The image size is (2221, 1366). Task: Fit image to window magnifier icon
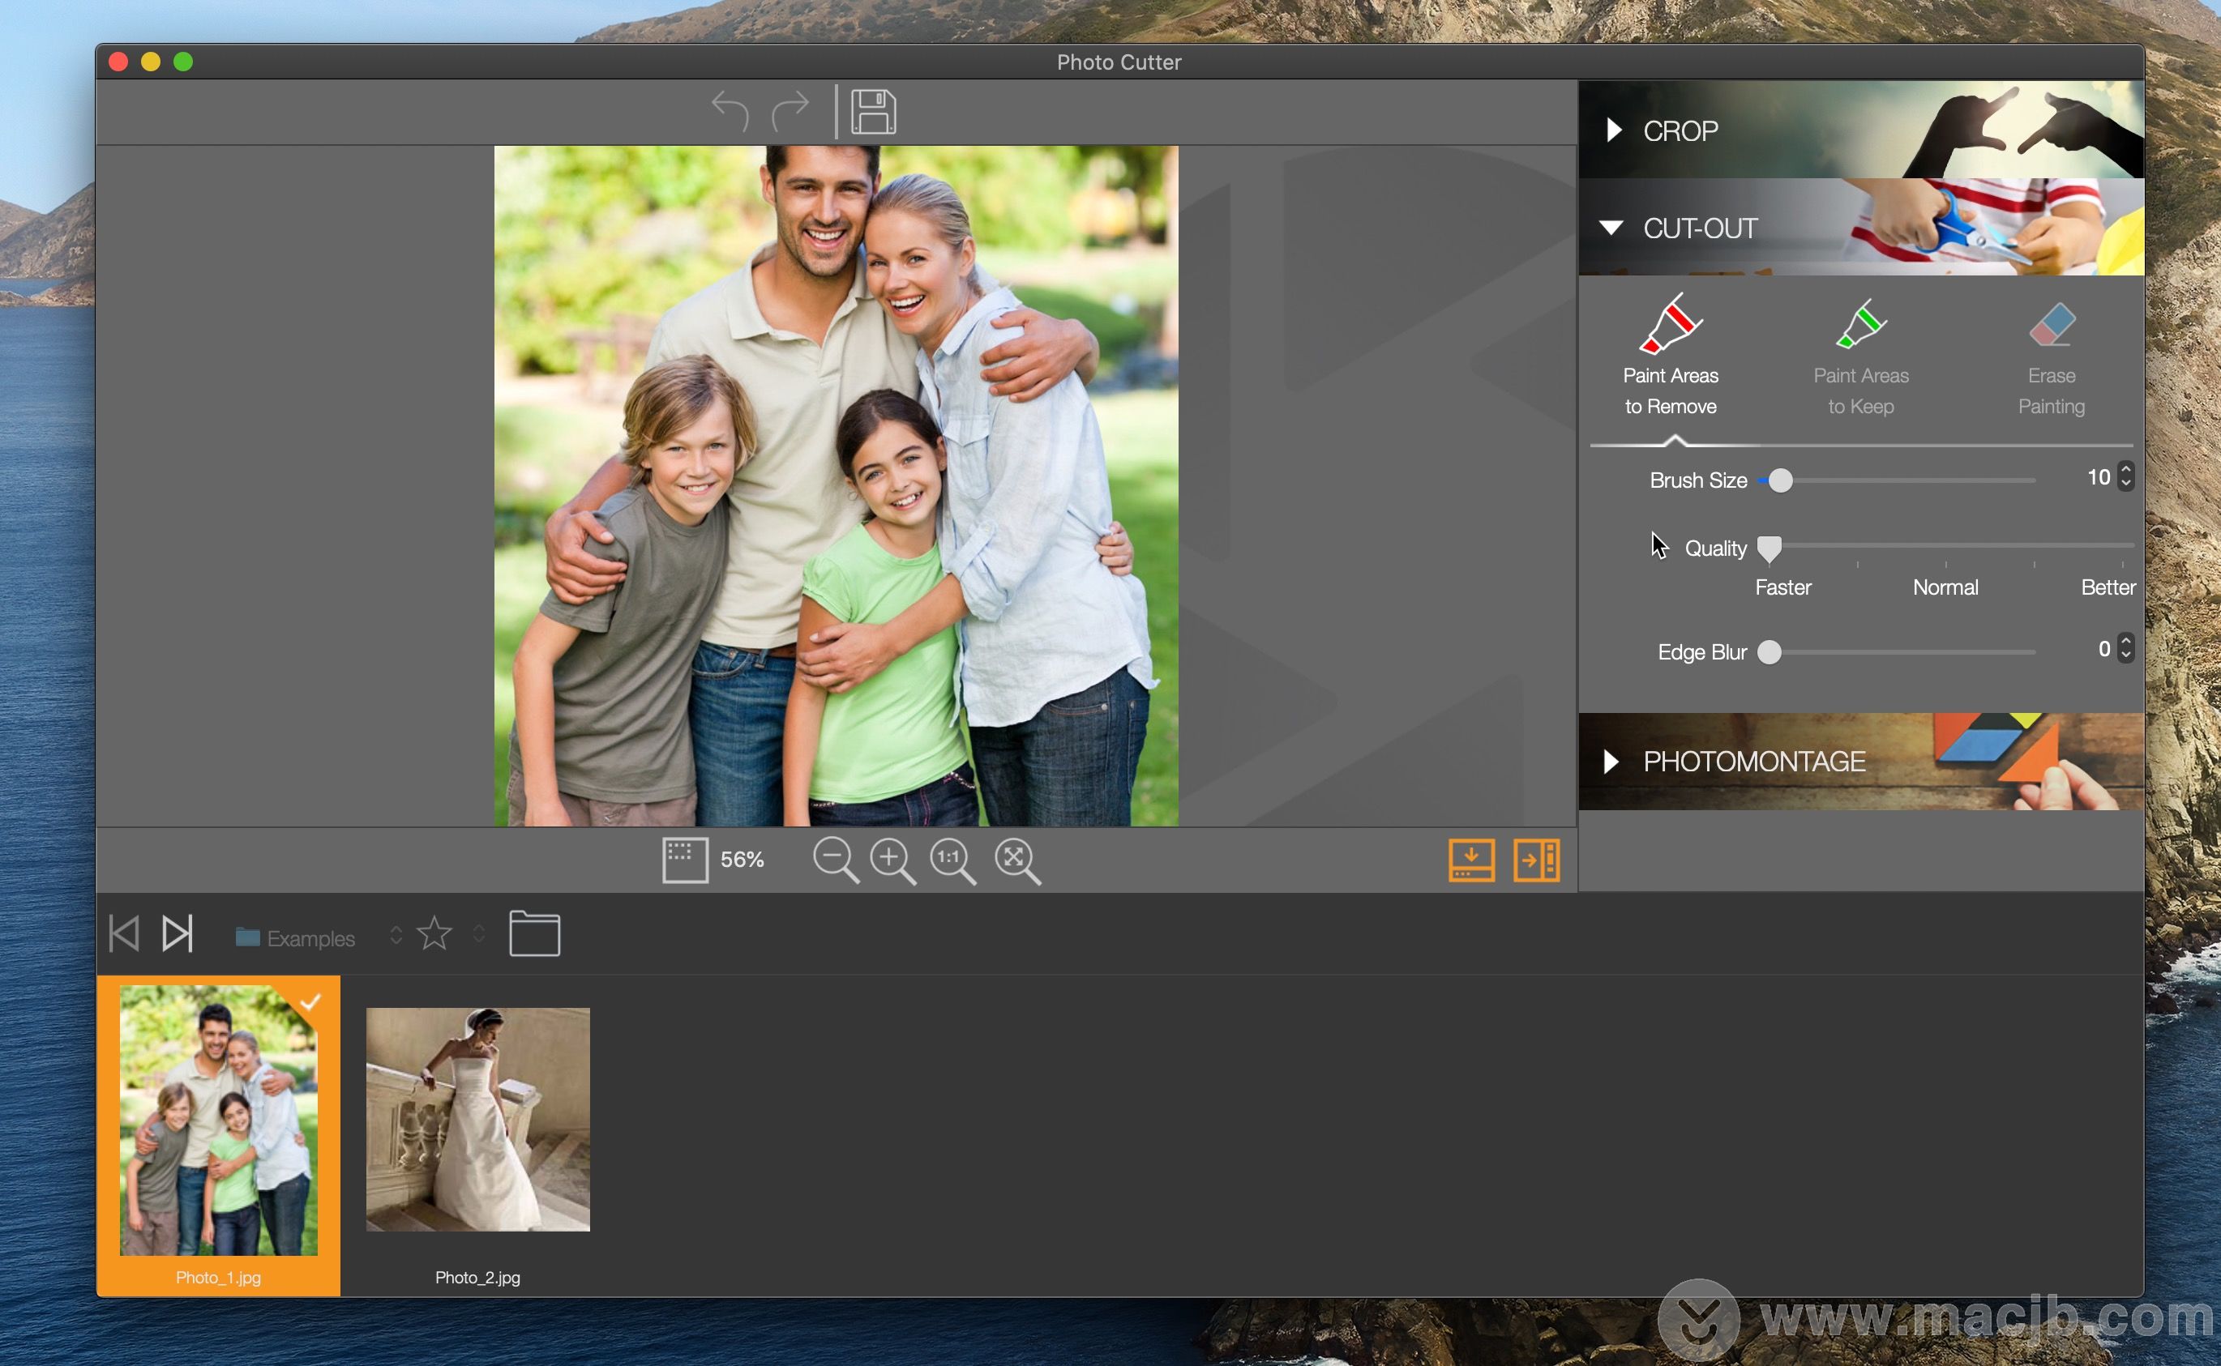pyautogui.click(x=1017, y=860)
